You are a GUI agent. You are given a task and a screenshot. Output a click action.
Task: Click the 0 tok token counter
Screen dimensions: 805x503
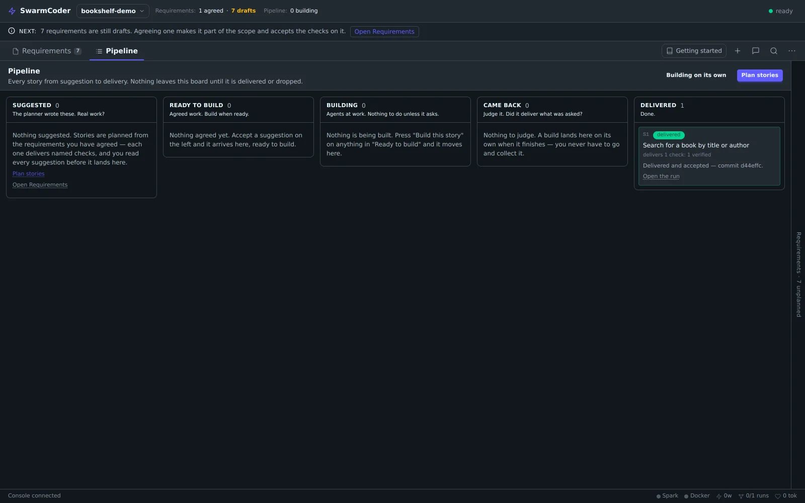tap(786, 496)
